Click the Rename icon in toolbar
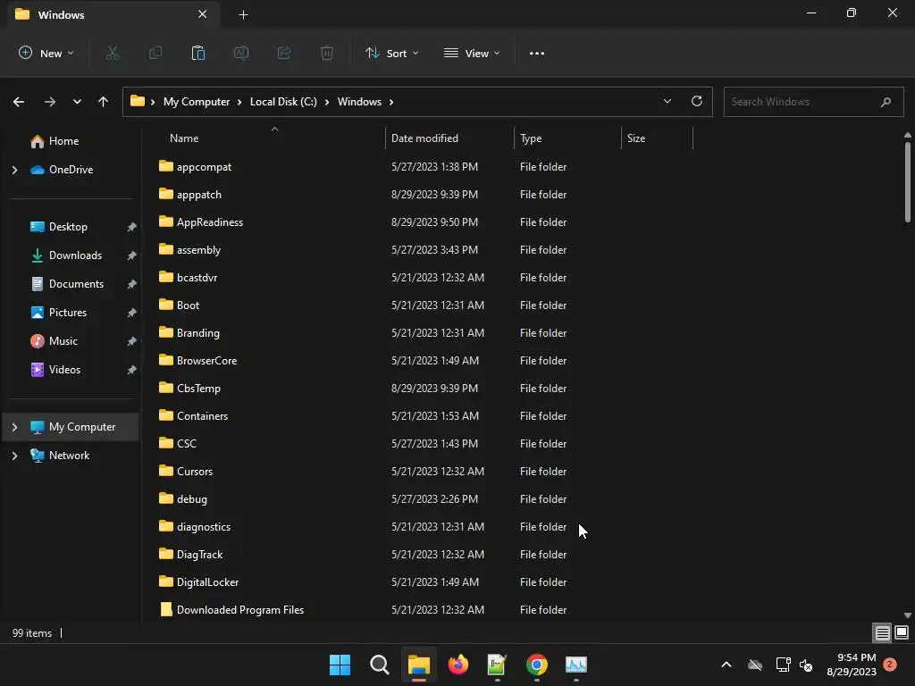Screen dimensions: 915x686 click(x=241, y=53)
